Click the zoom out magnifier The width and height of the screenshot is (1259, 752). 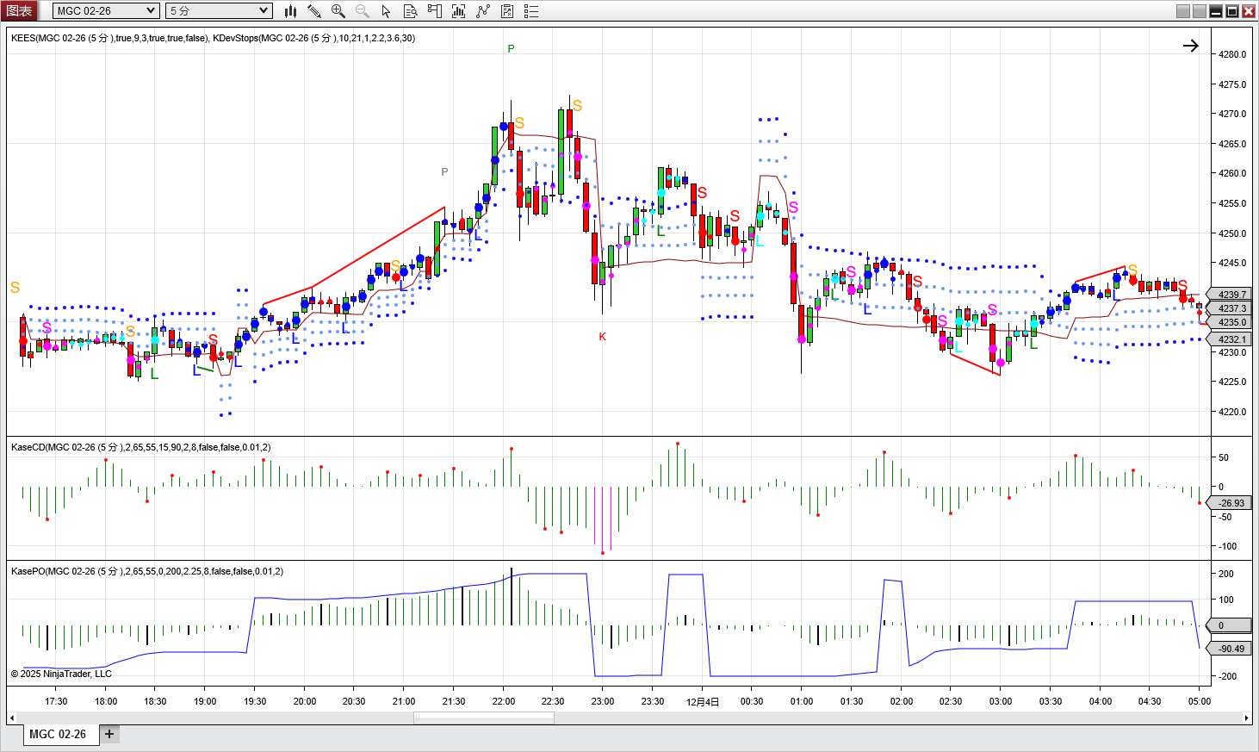[363, 11]
